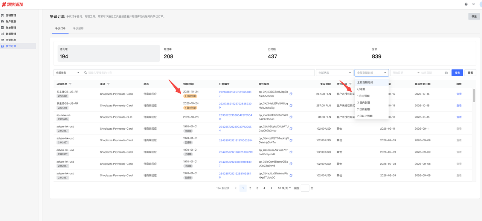Image resolution: width=482 pixels, height=221 pixels.
Task: Open order link 23428572131315002684
Action: (x=236, y=140)
